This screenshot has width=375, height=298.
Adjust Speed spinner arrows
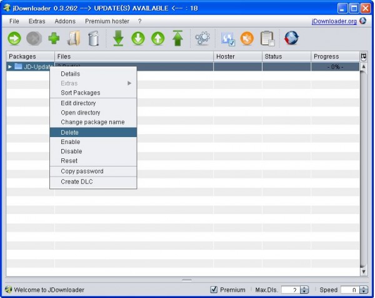[x=364, y=290]
